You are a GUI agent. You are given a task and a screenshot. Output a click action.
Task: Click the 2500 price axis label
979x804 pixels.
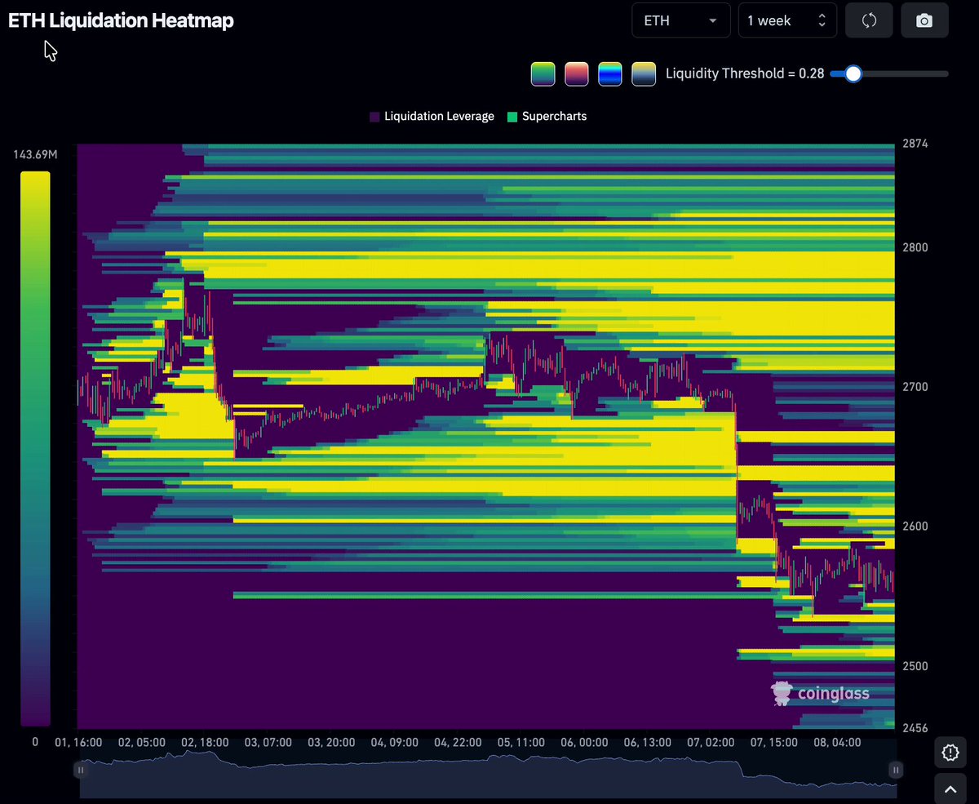(x=915, y=666)
